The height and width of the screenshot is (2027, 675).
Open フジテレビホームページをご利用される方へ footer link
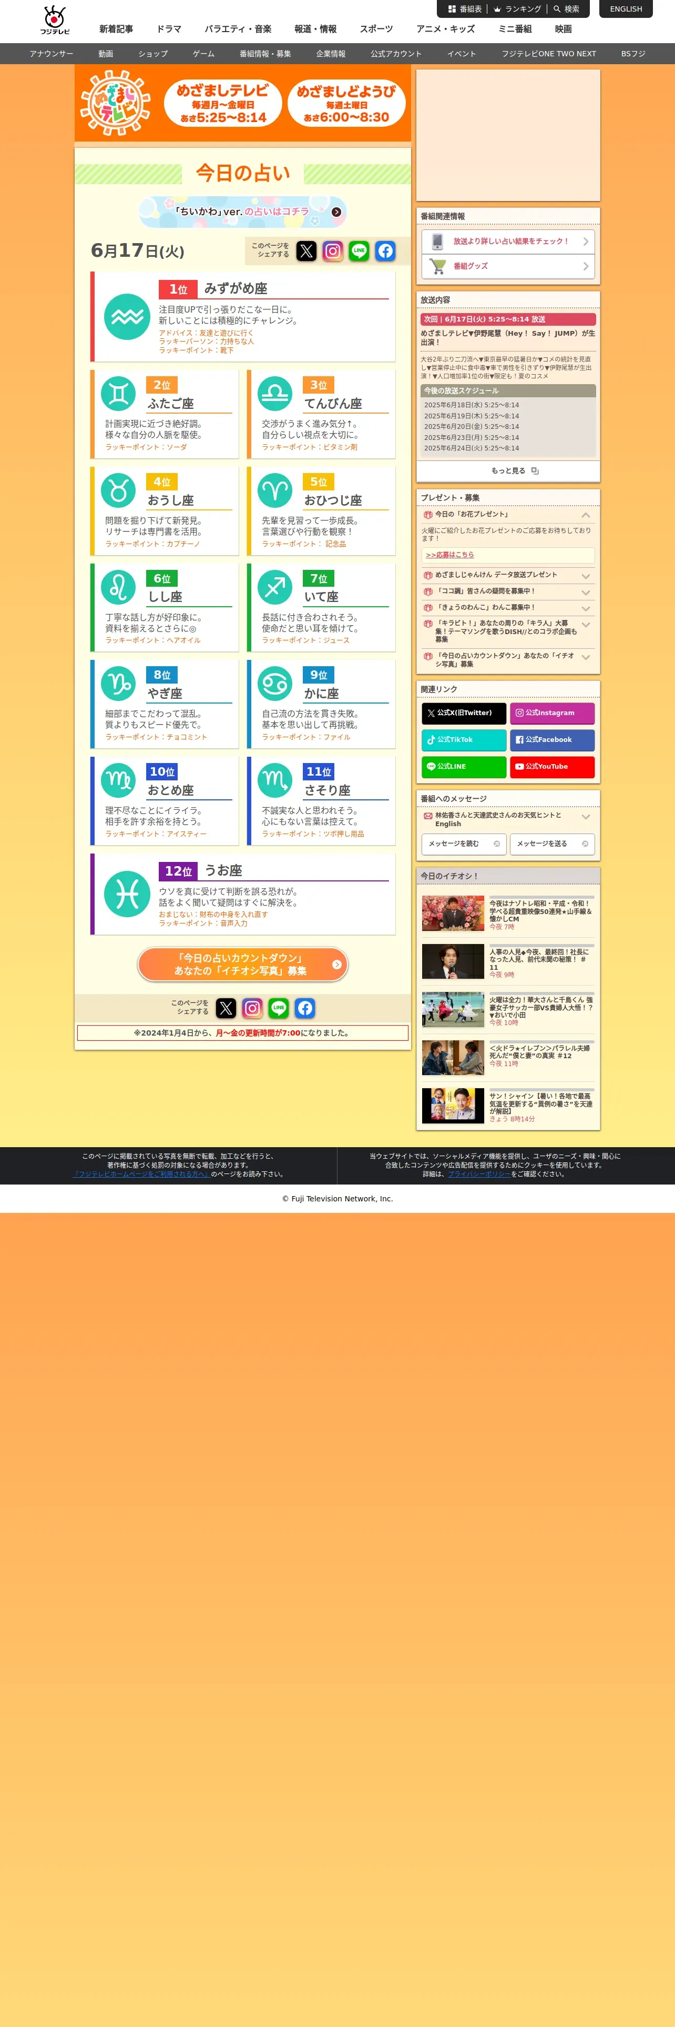pyautogui.click(x=141, y=1174)
